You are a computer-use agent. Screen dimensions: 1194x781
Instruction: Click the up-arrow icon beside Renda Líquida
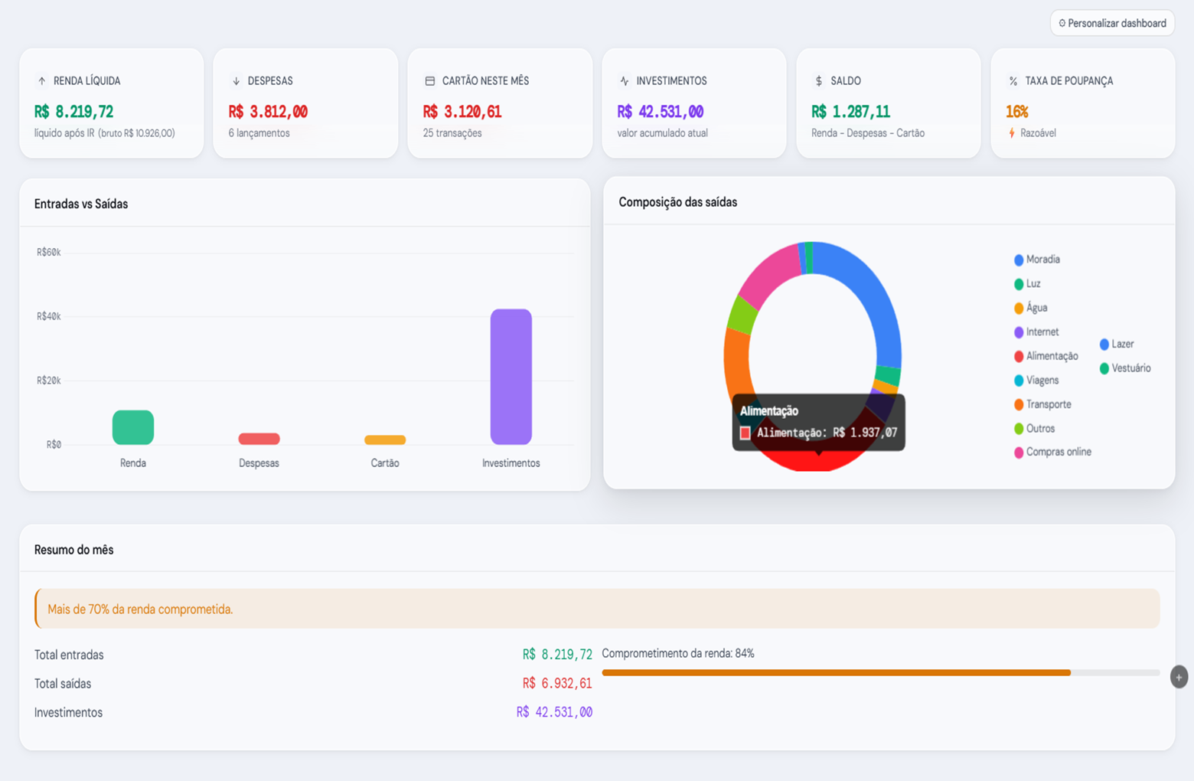pyautogui.click(x=42, y=80)
